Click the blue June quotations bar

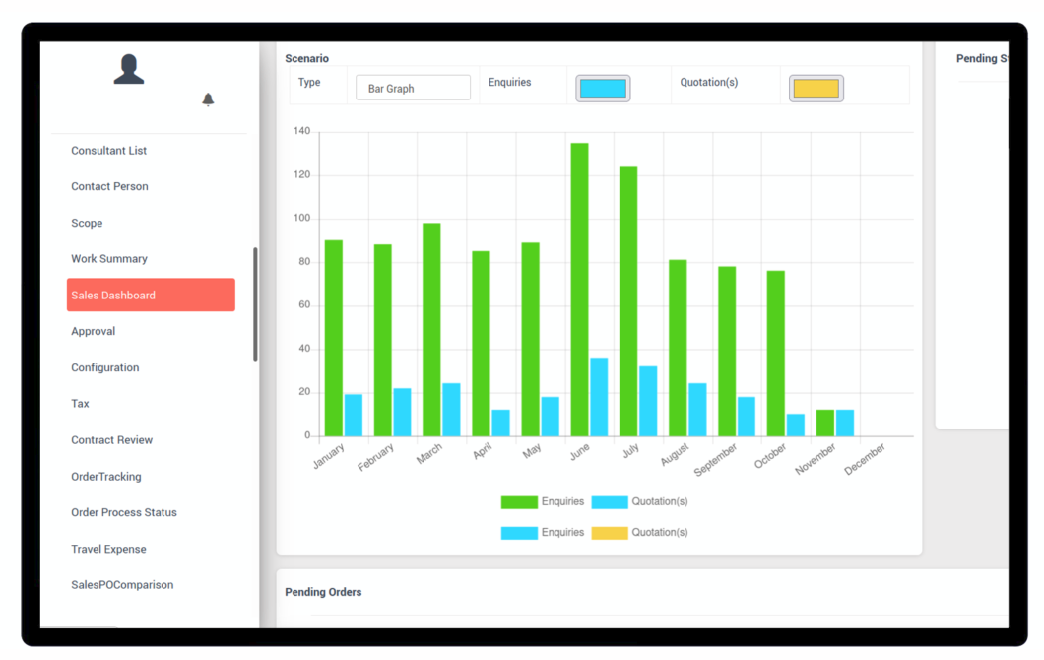coord(599,398)
